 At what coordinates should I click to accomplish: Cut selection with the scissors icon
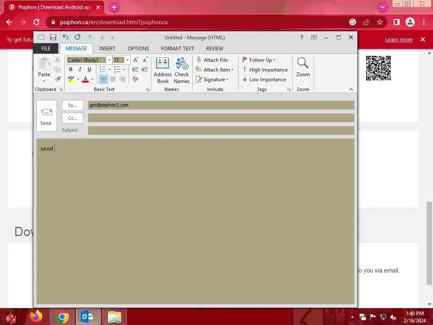coord(58,60)
